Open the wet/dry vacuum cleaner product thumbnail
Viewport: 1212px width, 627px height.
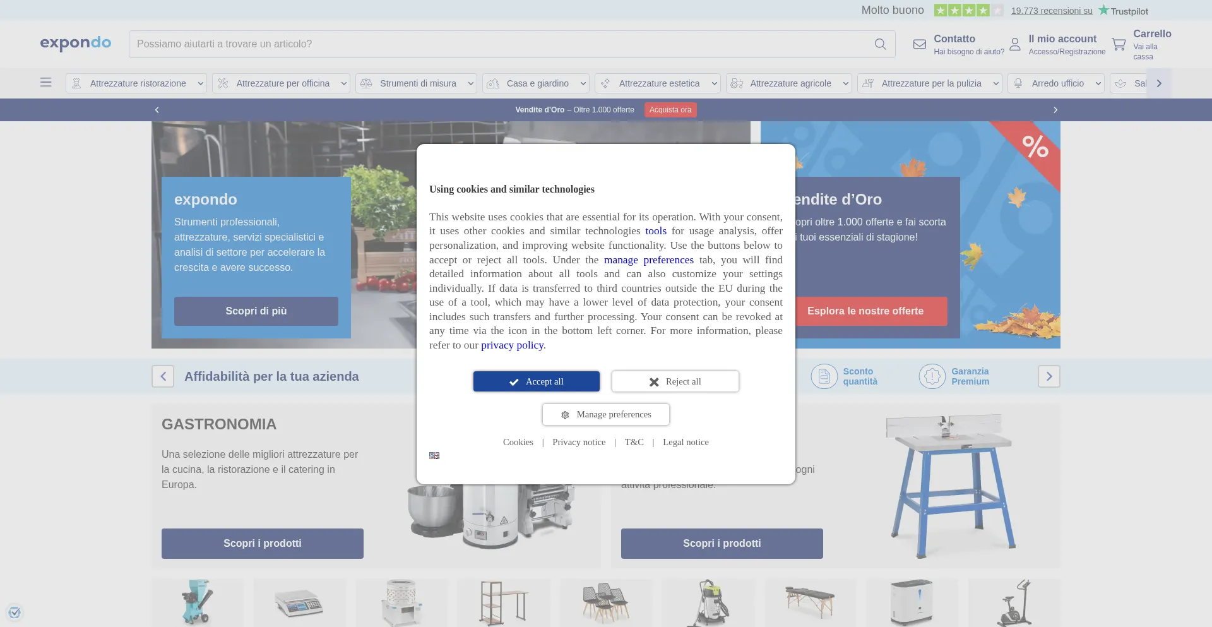click(x=709, y=602)
